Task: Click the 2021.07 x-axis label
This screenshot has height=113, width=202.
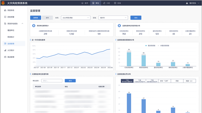Action: pos(36,68)
